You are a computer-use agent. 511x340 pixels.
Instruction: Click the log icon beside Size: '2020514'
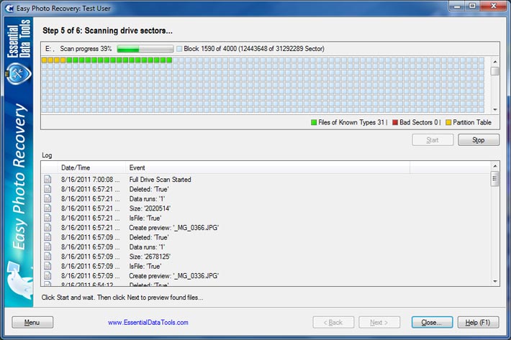coord(48,208)
